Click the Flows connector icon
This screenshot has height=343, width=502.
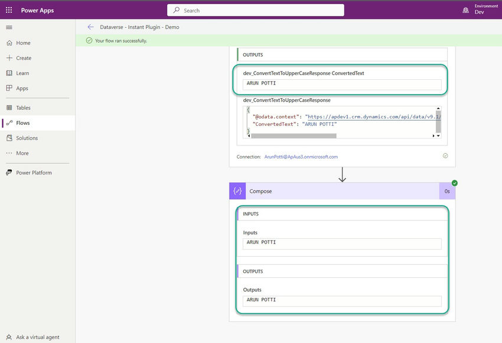tap(9, 123)
